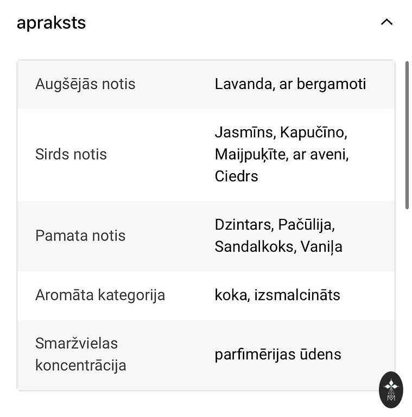This screenshot has height=417, width=412.
Task: Open the floating dark logo icon
Action: pos(391,389)
